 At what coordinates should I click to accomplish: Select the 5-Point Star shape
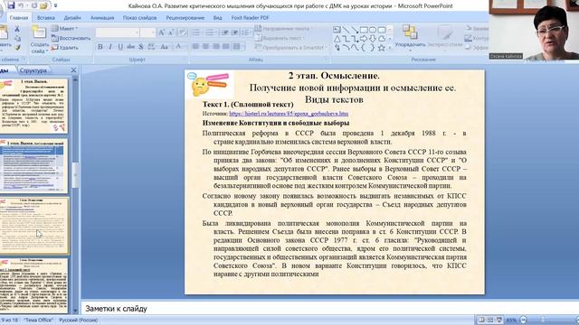382,48
